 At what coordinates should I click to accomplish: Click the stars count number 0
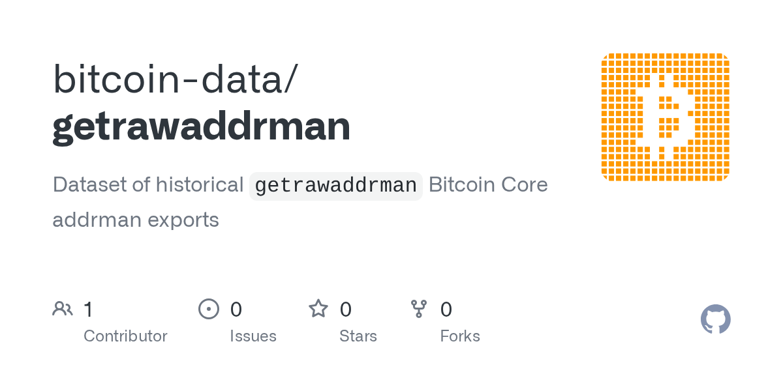coord(346,310)
